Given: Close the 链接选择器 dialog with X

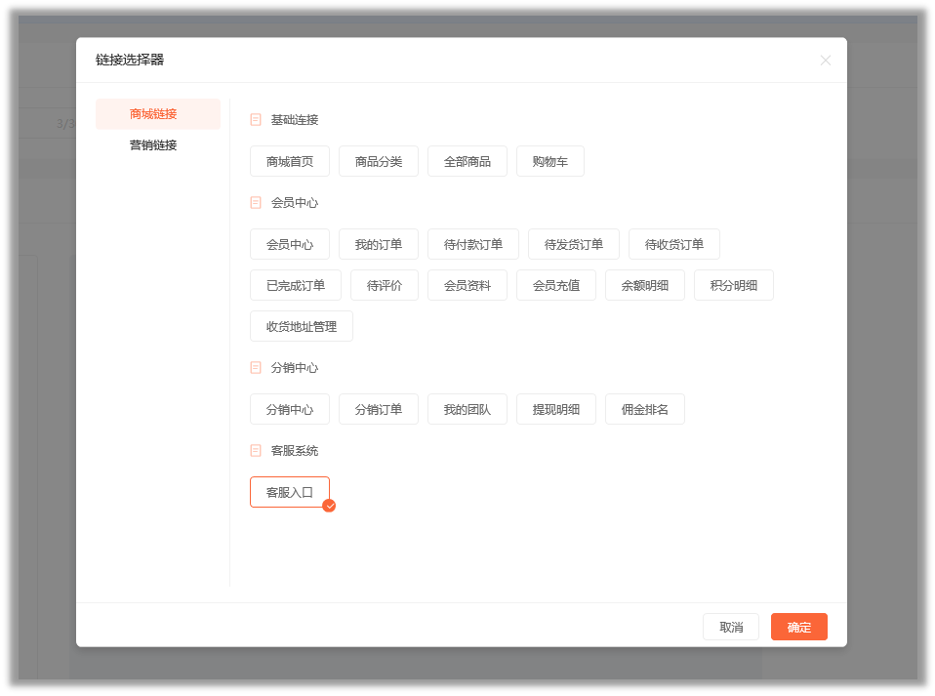Looking at the screenshot, I should coord(826,61).
